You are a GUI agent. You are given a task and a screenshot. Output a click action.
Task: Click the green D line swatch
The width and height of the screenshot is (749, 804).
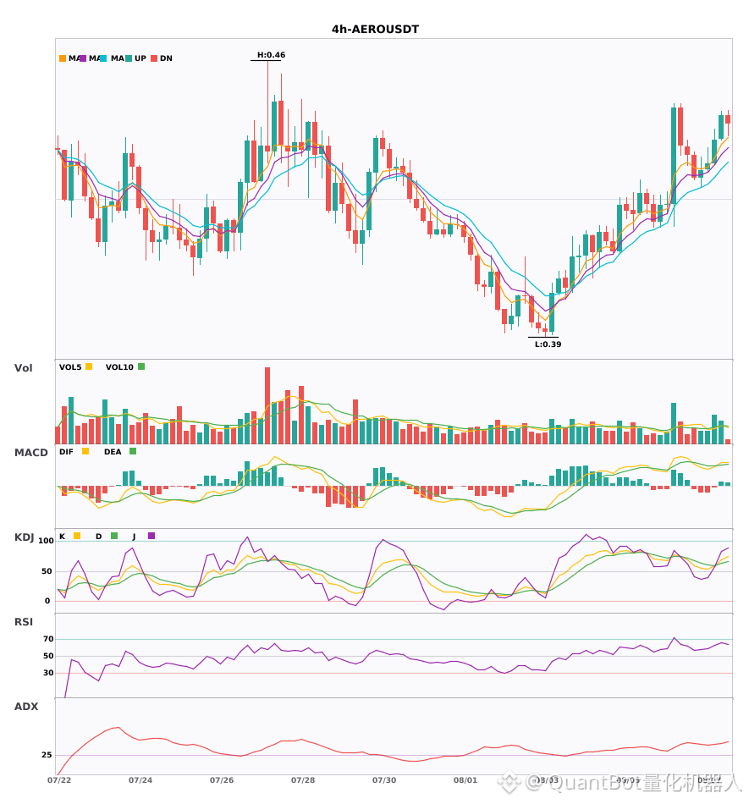click(114, 536)
